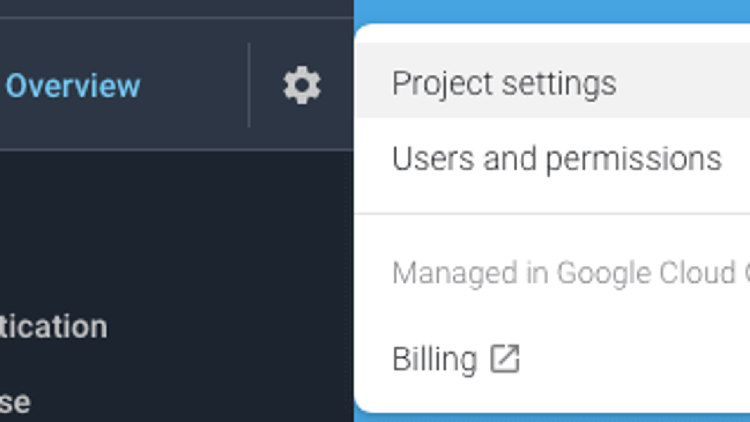Click the empty dark sidebar area
This screenshot has width=750, height=422.
(x=176, y=234)
